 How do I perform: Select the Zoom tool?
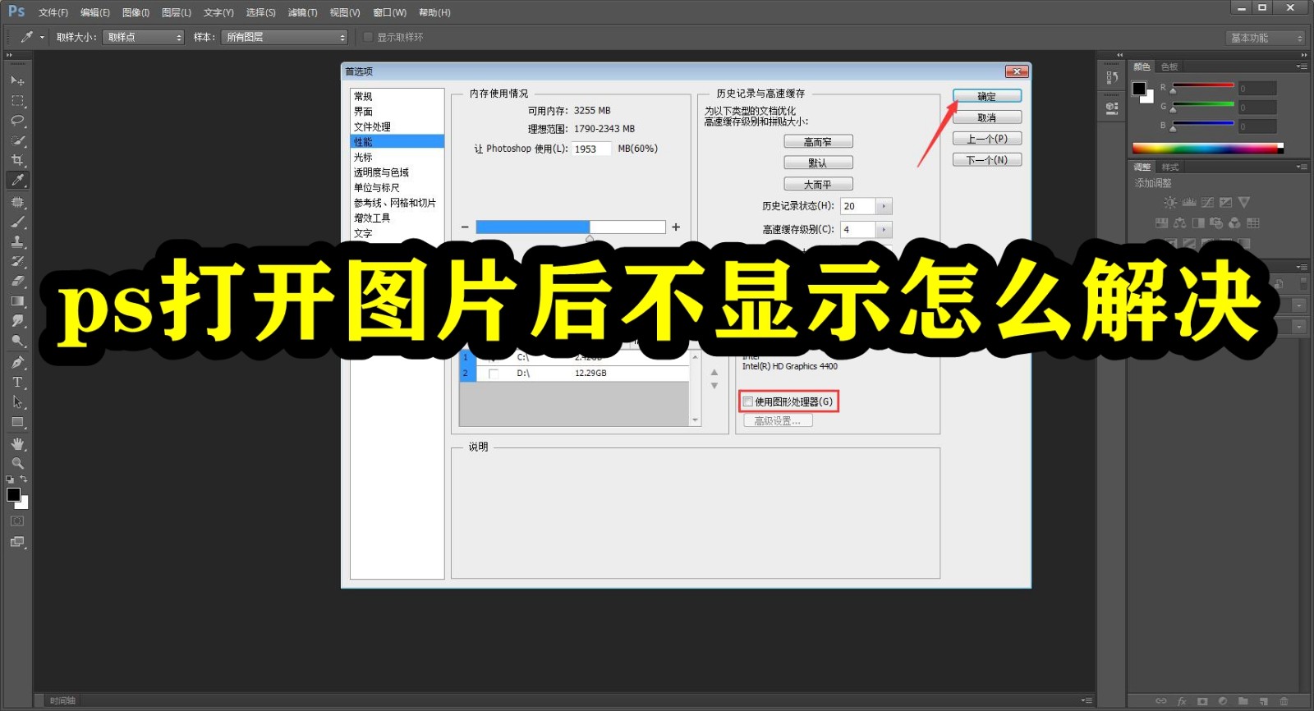(17, 463)
